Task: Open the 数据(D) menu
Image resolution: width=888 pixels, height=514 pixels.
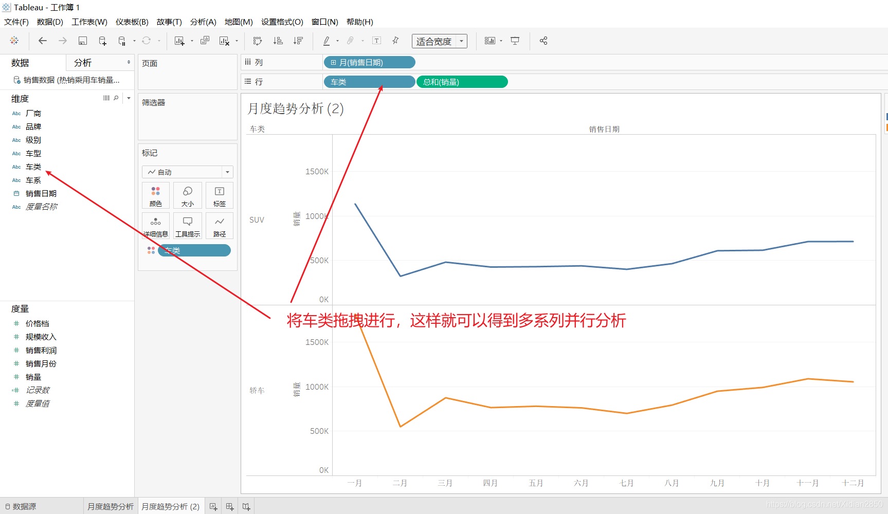Action: (50, 22)
